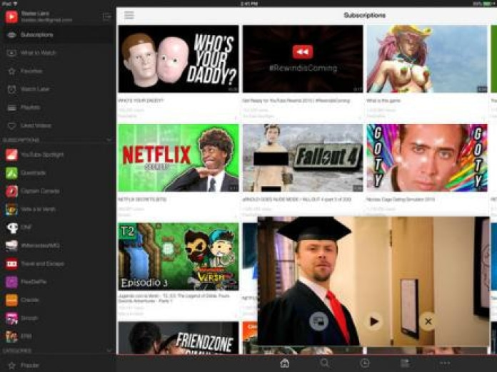
Task: Open the Fallout 4 nude mode title text
Action: 296,200
